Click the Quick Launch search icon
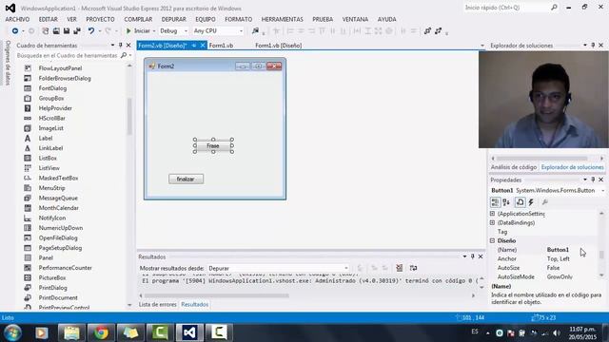This screenshot has height=342, width=609. (x=554, y=8)
